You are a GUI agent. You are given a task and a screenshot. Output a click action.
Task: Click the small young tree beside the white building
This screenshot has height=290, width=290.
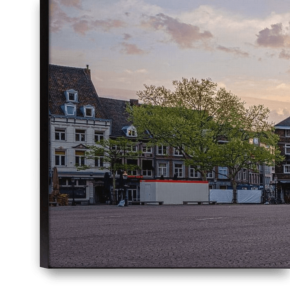(x=110, y=157)
